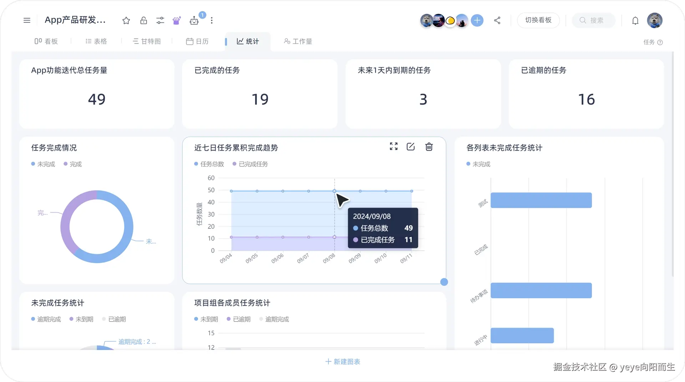Expand the 近七日任务累积完成趋势 chart fullscreen

[394, 147]
